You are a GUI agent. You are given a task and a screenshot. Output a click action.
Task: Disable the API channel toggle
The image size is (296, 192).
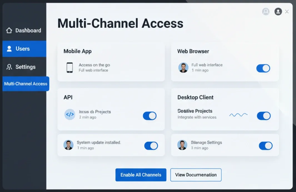tap(150, 116)
